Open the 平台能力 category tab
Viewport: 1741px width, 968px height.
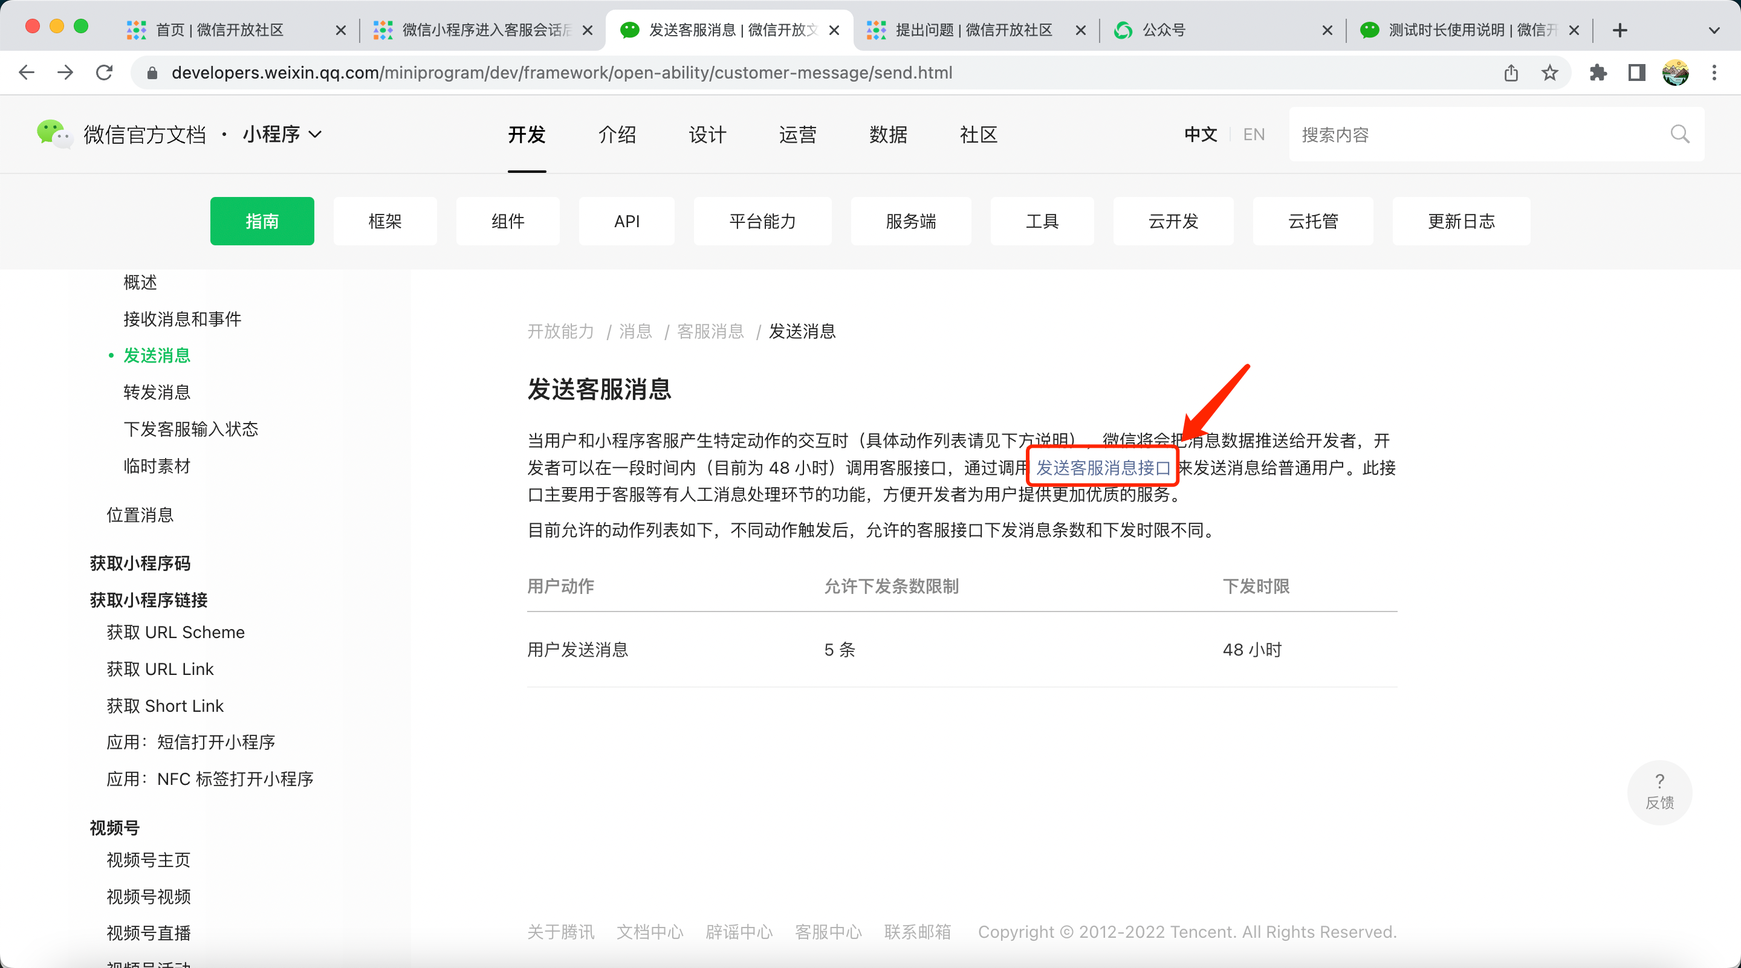(x=762, y=222)
